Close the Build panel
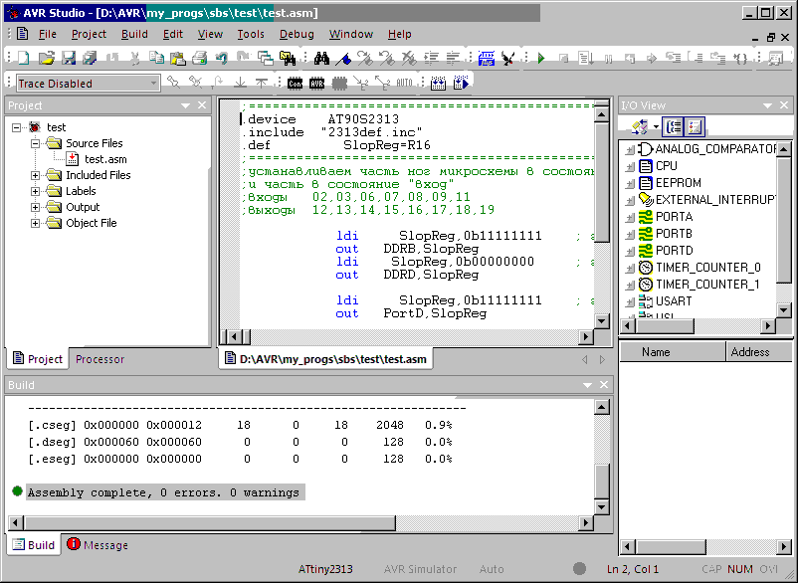Viewport: 798px width, 583px height. coord(604,385)
